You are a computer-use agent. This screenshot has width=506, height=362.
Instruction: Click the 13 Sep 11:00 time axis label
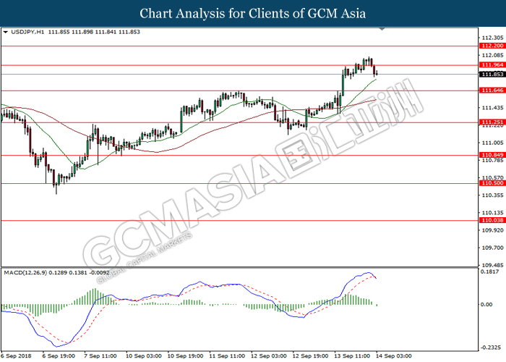click(352, 356)
